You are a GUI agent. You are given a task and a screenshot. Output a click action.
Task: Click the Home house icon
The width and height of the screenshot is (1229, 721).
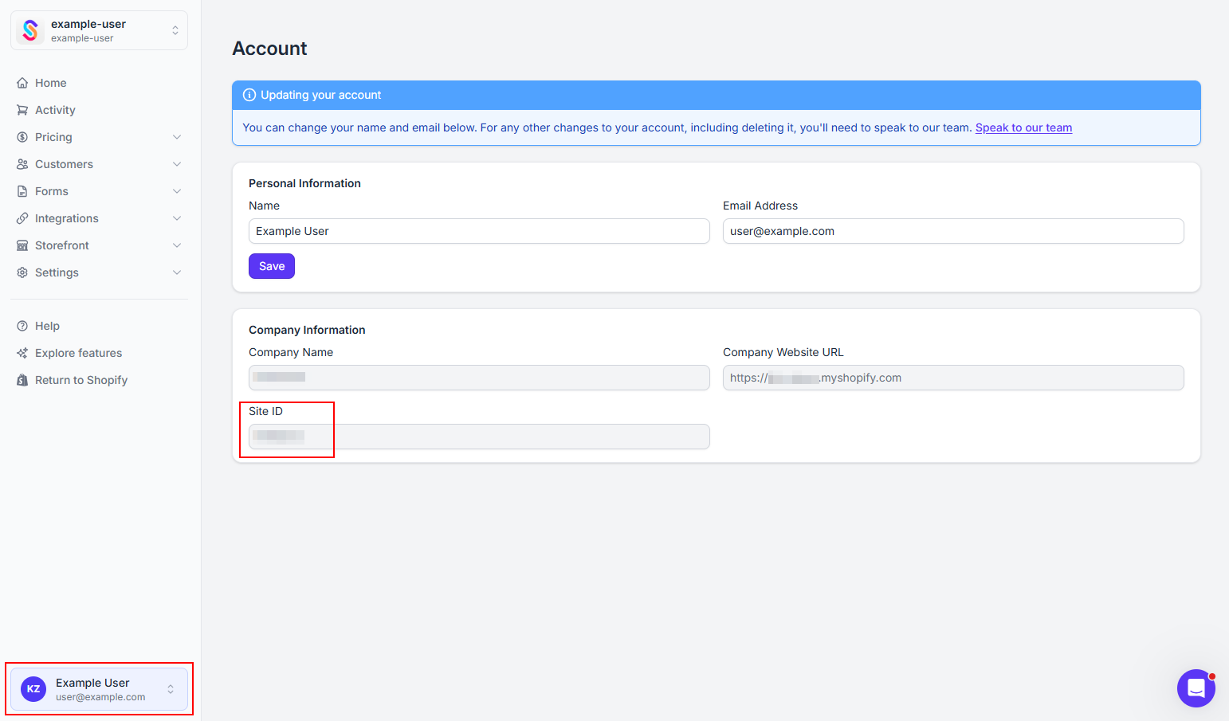[22, 83]
